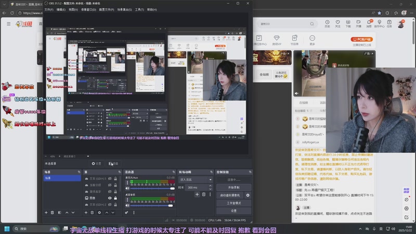Viewport: 416px width, 234px height.
Task: Move scene down in Scenes panel
Action: (x=73, y=213)
